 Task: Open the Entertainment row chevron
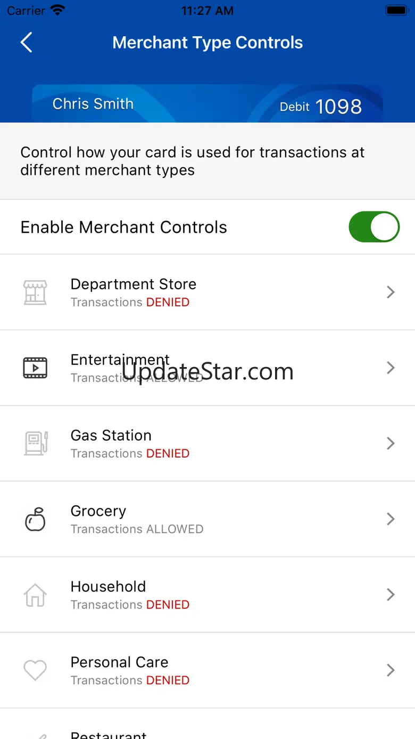391,368
